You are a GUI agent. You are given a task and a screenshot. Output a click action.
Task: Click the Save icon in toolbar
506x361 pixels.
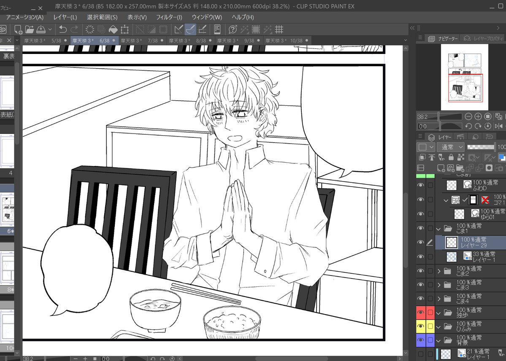[x=41, y=29]
